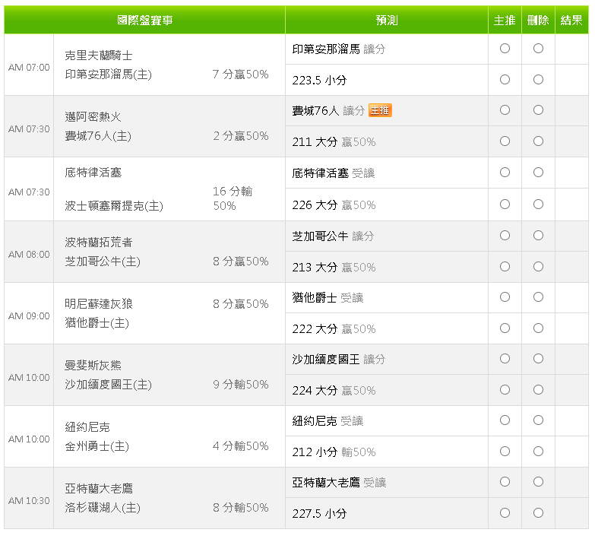Click the 結果 column header
This screenshot has width=595, height=539.
coord(571,20)
